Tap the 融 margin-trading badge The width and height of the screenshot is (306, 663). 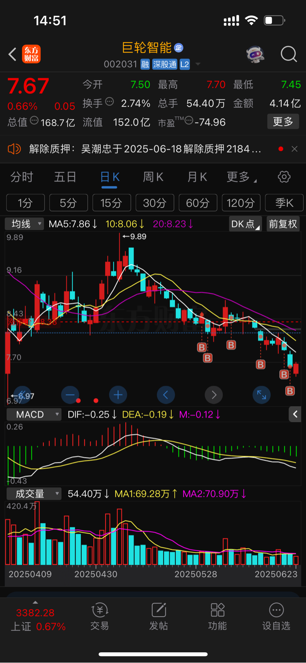(145, 65)
